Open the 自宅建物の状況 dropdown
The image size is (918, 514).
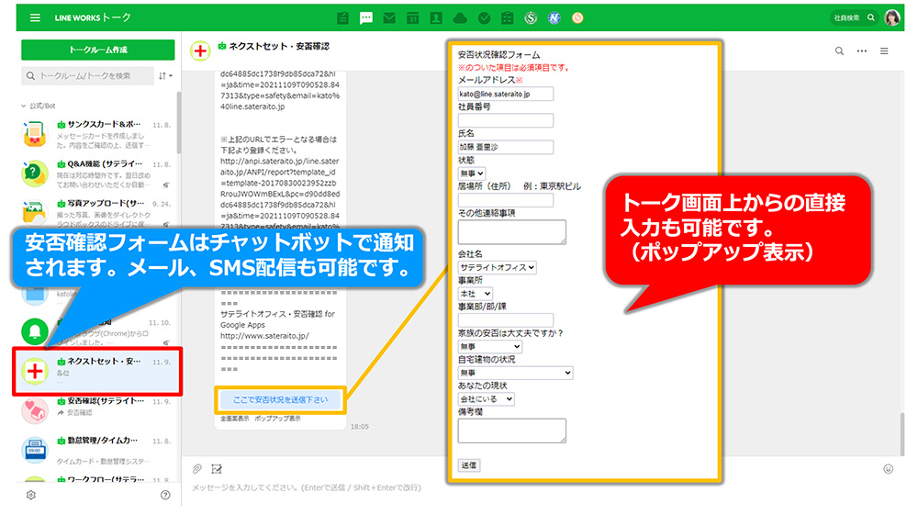[515, 373]
